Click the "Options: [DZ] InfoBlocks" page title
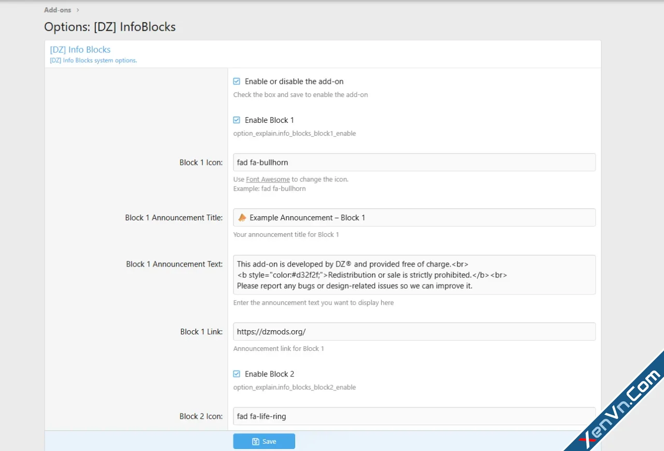This screenshot has height=451, width=664. (110, 27)
